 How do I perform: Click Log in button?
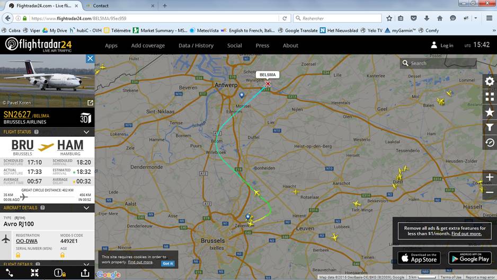[442, 46]
